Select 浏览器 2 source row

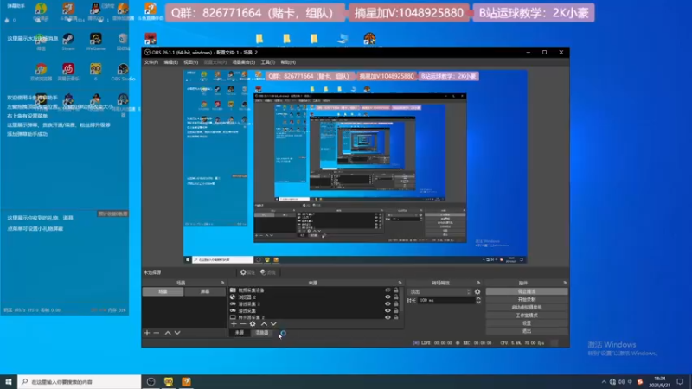314,297
